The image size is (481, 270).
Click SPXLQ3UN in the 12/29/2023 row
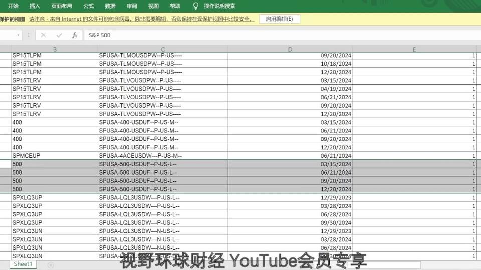coord(55,231)
